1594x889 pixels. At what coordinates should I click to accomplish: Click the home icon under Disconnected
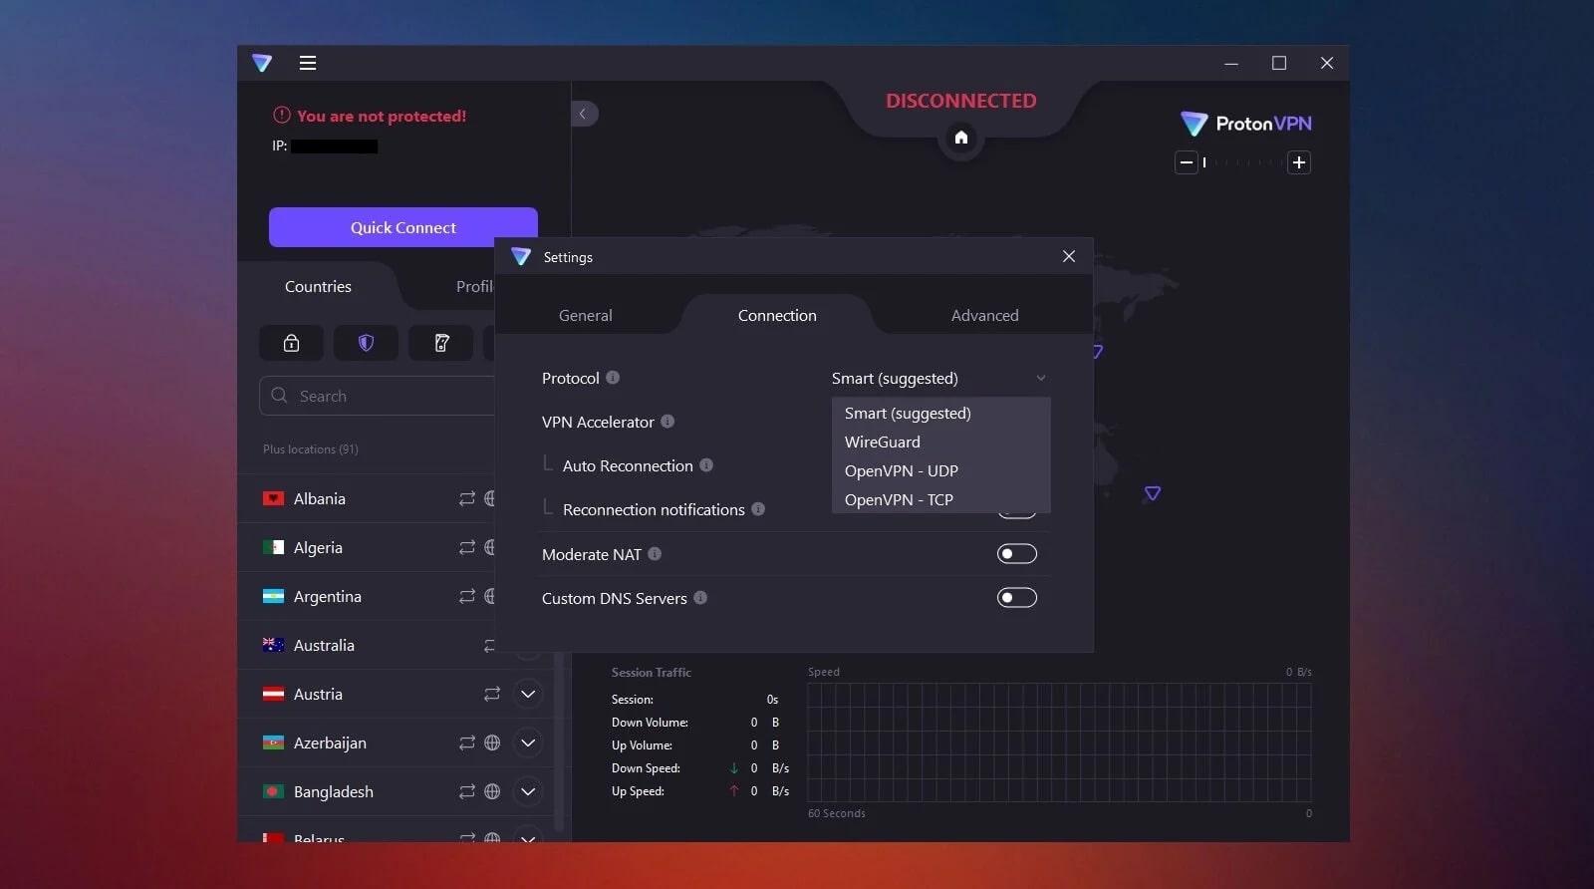[961, 138]
